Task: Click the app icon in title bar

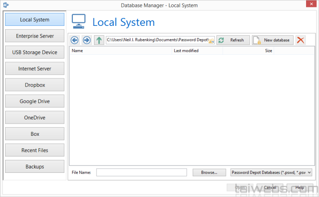Action: click(4, 5)
